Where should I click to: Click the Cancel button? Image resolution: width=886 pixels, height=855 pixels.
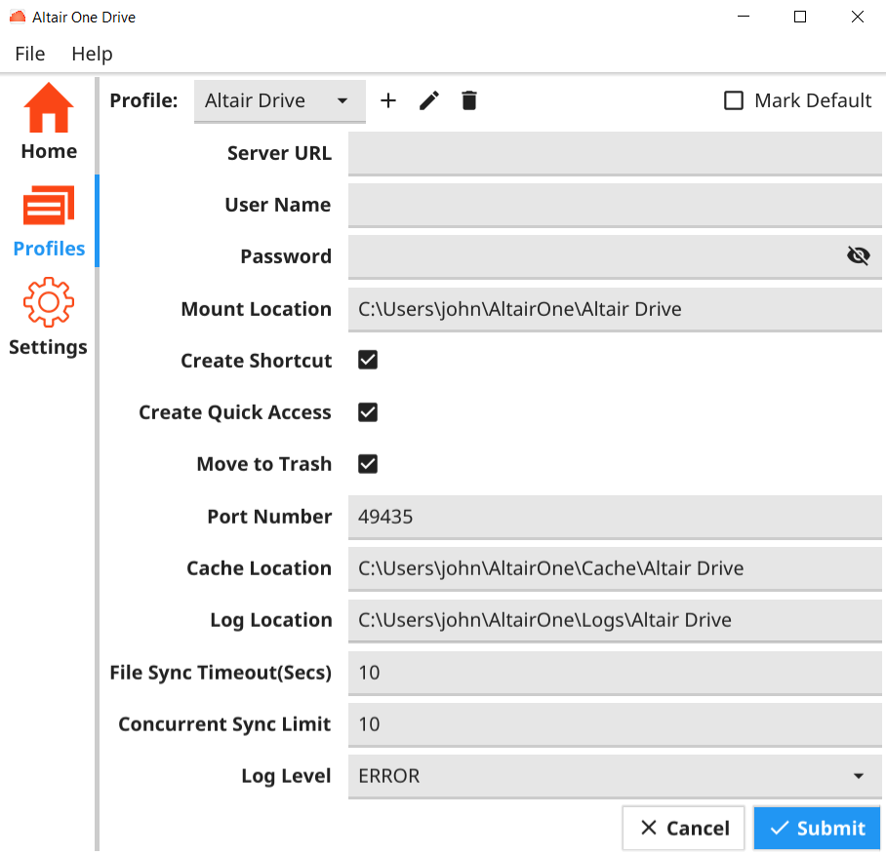(x=684, y=828)
